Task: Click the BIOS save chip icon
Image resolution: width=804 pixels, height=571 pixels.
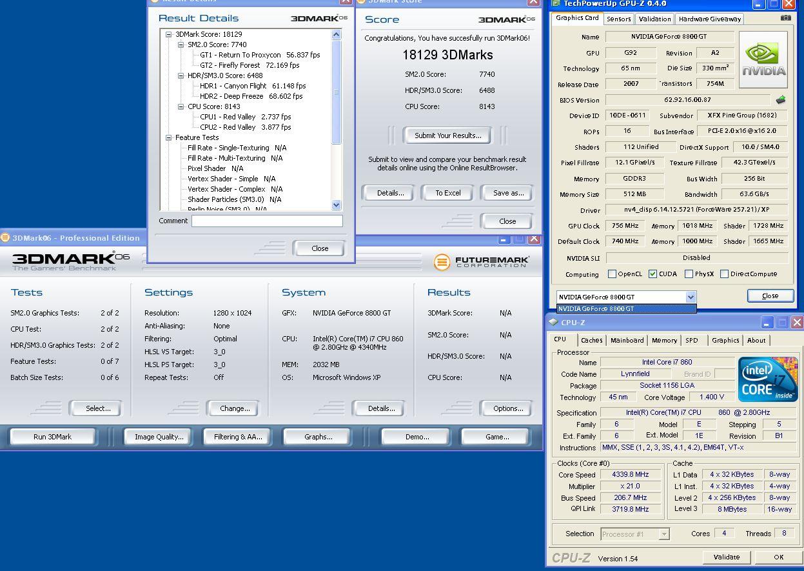Action: tap(780, 100)
